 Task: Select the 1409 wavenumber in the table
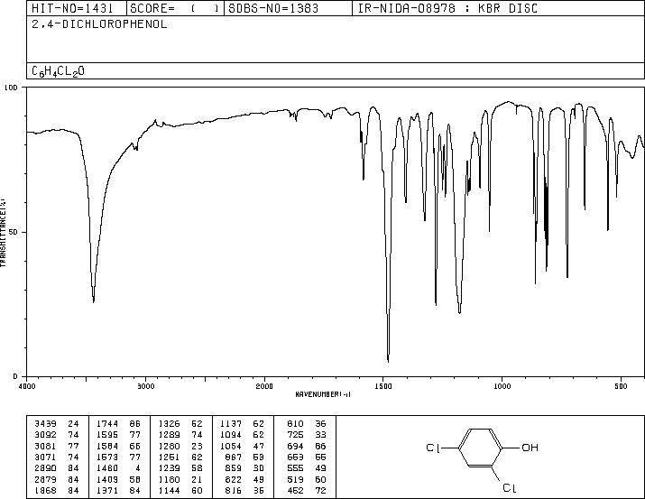[107, 479]
